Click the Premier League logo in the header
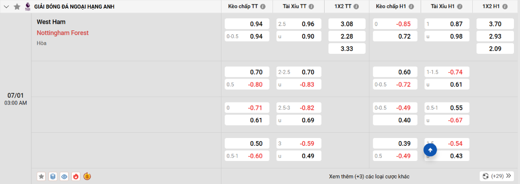Viewport: 520px width, 184px height. pyautogui.click(x=28, y=7)
